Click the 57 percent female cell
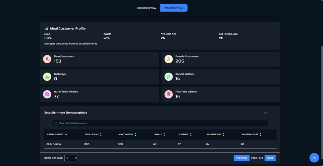The width and height of the screenshot is (323, 166). point(179,144)
